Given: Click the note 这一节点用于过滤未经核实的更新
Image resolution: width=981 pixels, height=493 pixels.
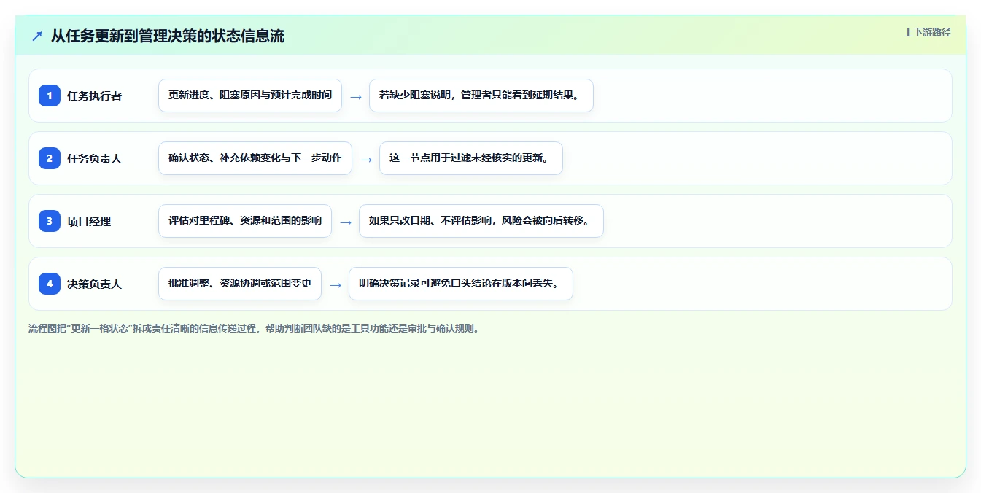Looking at the screenshot, I should pos(471,158).
